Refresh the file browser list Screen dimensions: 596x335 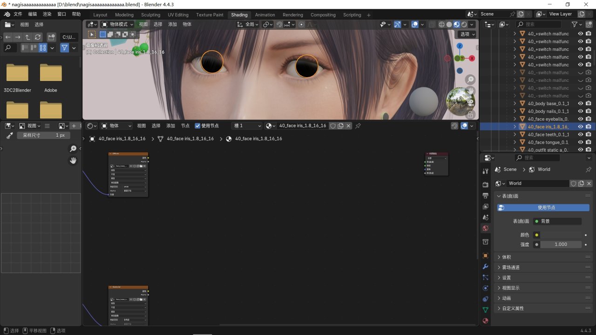(x=38, y=37)
